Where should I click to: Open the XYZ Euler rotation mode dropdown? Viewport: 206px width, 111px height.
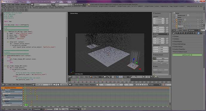(161, 34)
